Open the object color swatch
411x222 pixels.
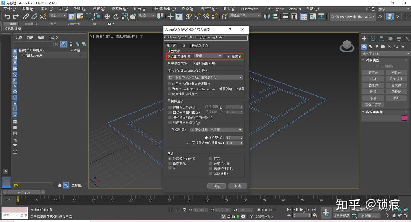coord(404,118)
